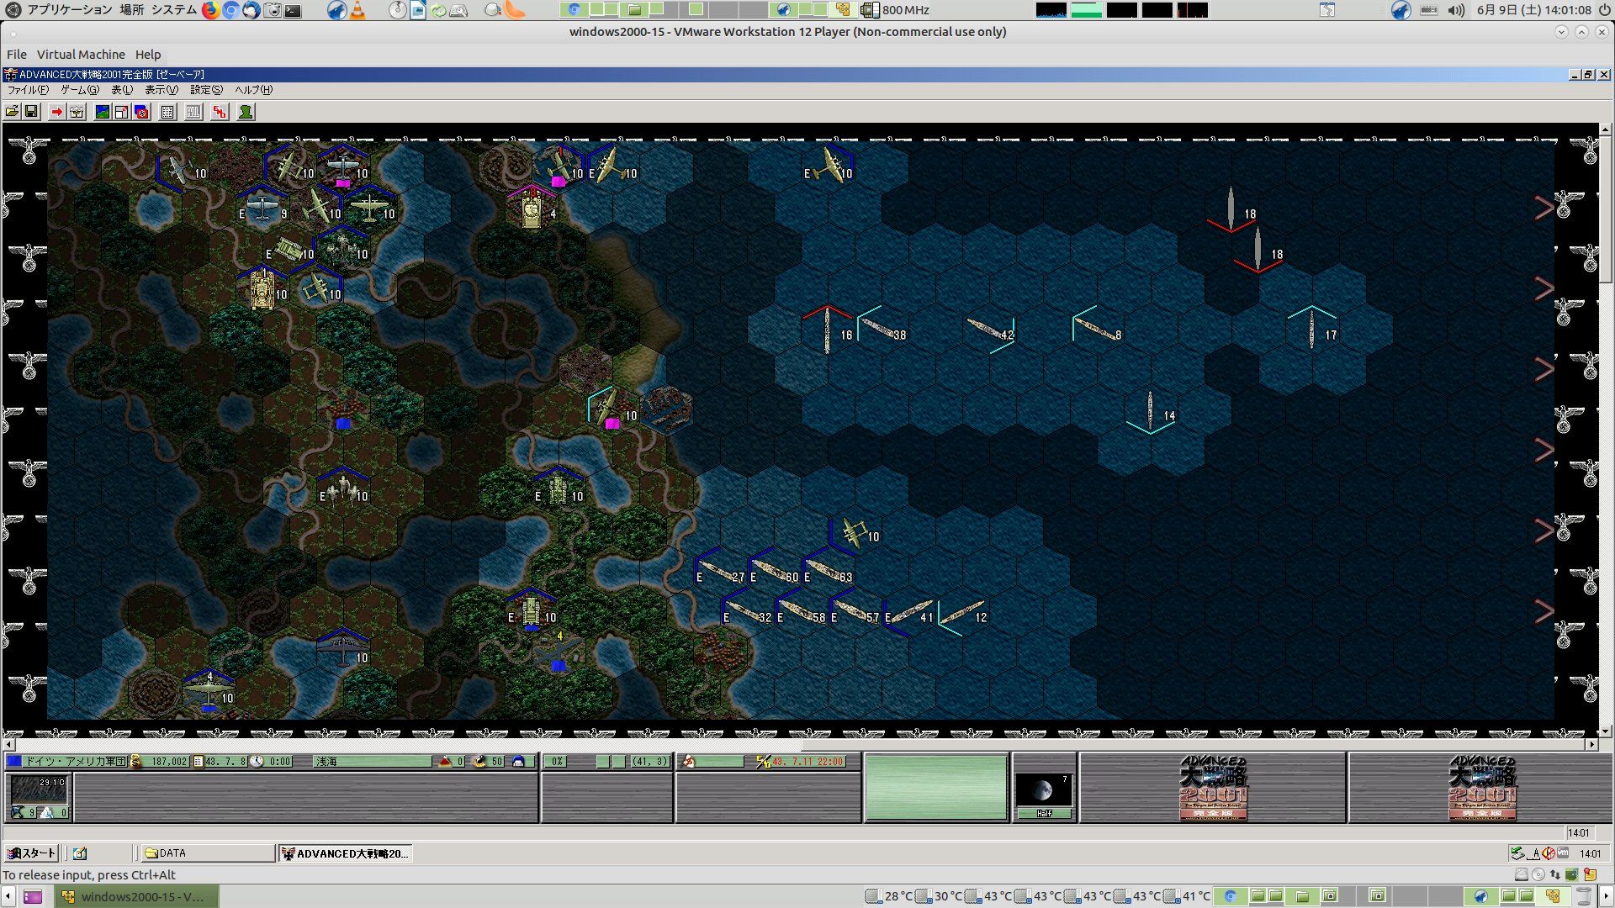Open the world map toolbar icon
This screenshot has height=908, width=1615.
pyautogui.click(x=103, y=112)
